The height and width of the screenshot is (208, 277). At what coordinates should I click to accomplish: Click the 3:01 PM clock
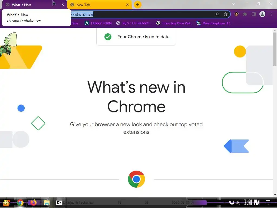[x=252, y=203]
